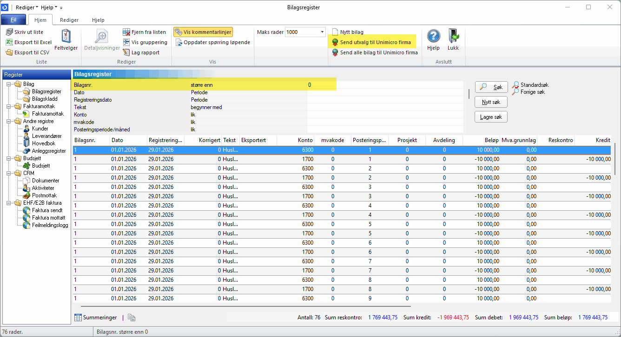Open Lag rapport tool
621x337 pixels.
(x=126, y=52)
